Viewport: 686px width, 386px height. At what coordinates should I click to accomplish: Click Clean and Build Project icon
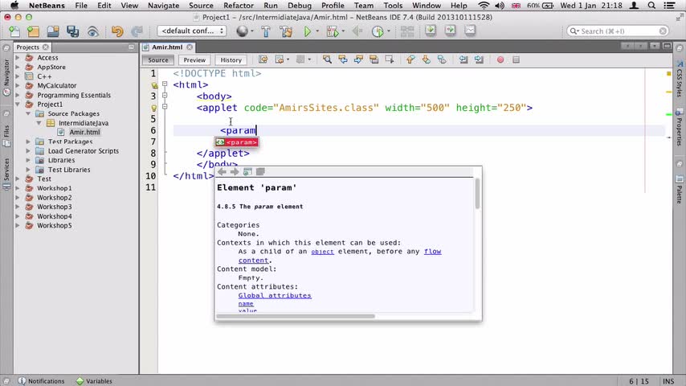tap(286, 31)
